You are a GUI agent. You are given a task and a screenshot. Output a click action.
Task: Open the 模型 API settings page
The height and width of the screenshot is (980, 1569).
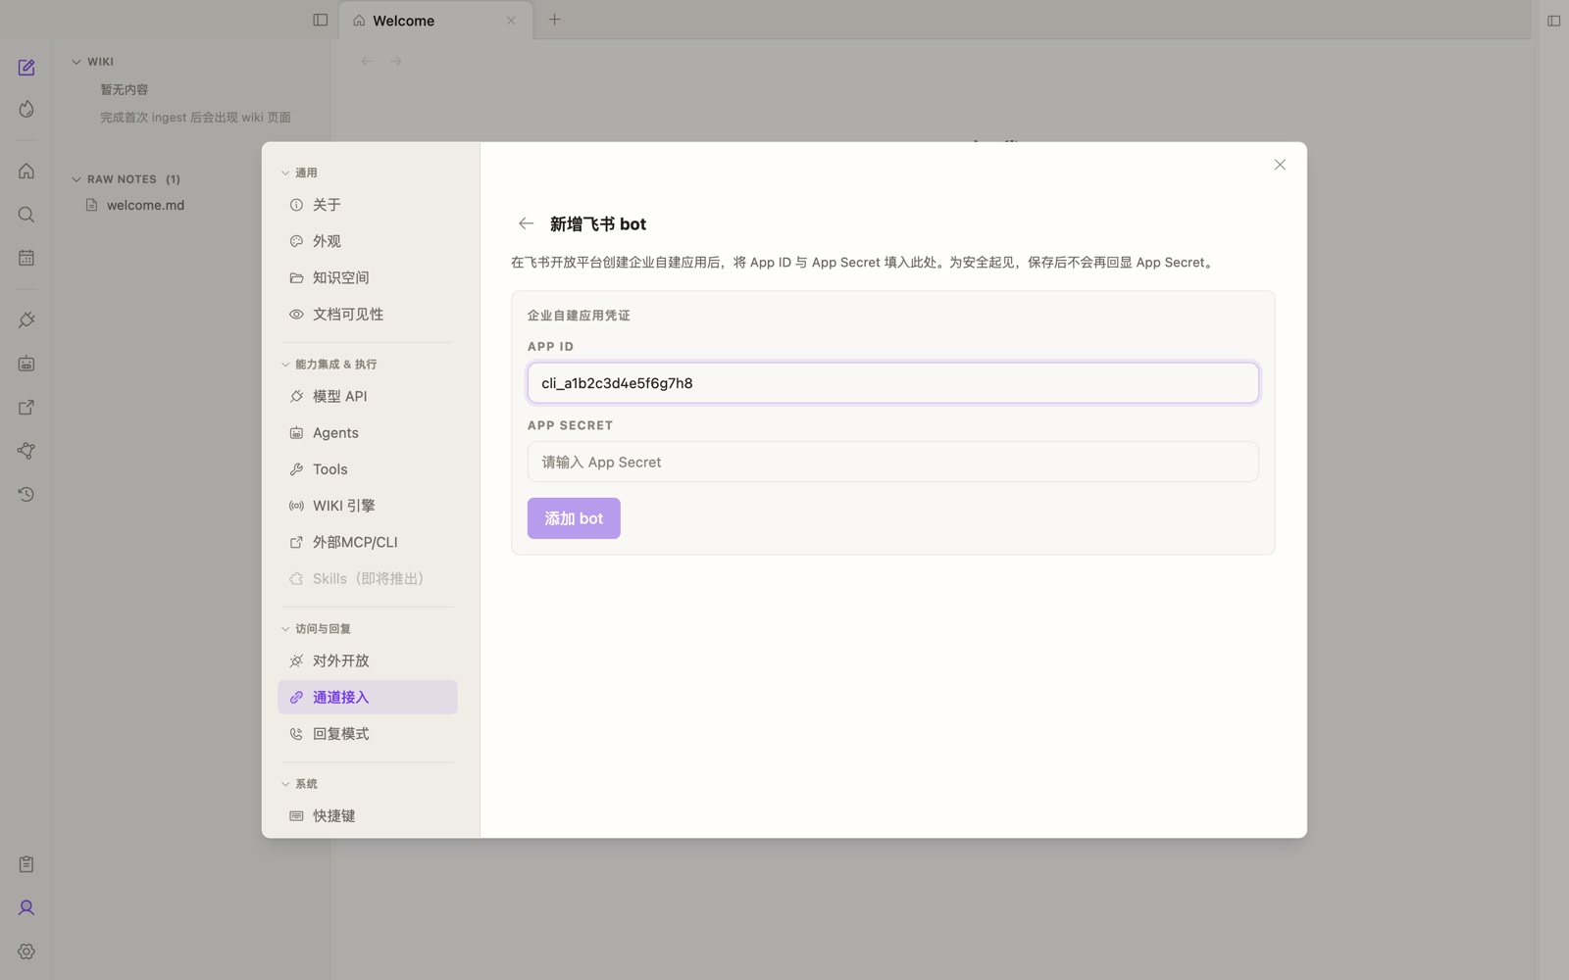368,396
